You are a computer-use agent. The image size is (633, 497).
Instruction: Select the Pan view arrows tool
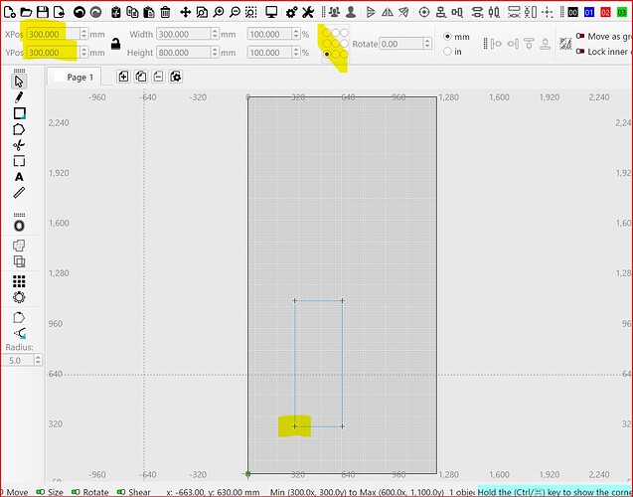[185, 12]
